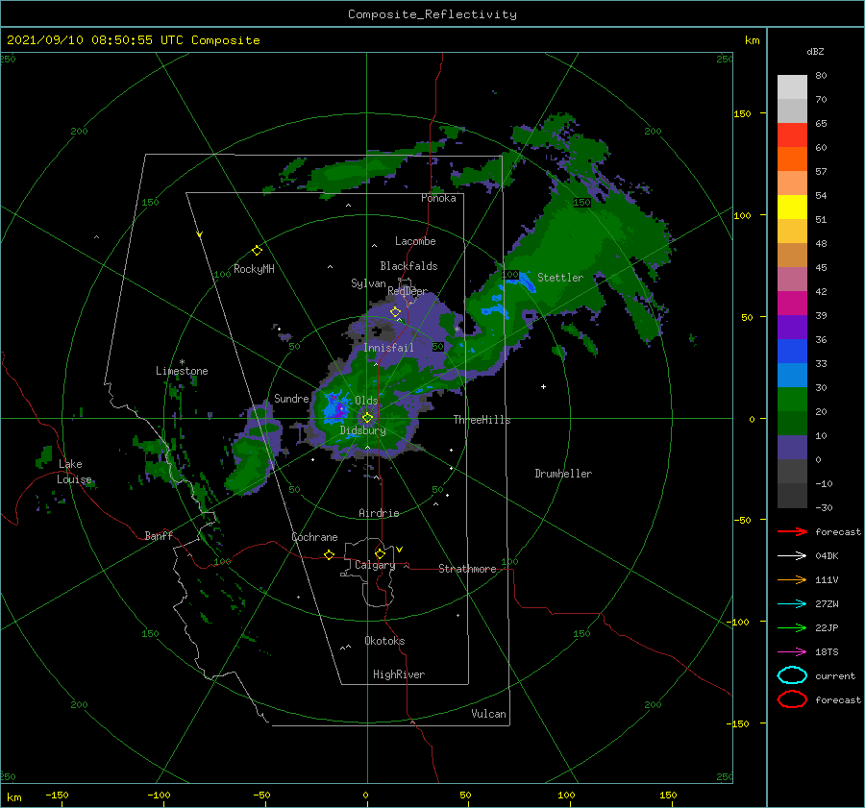Select the light gray 80 dBZ swatch
The width and height of the screenshot is (865, 808).
point(792,87)
